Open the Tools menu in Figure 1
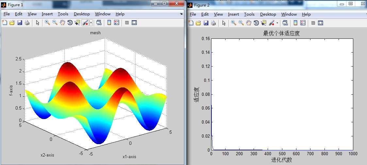367x165 pixels. [63, 14]
